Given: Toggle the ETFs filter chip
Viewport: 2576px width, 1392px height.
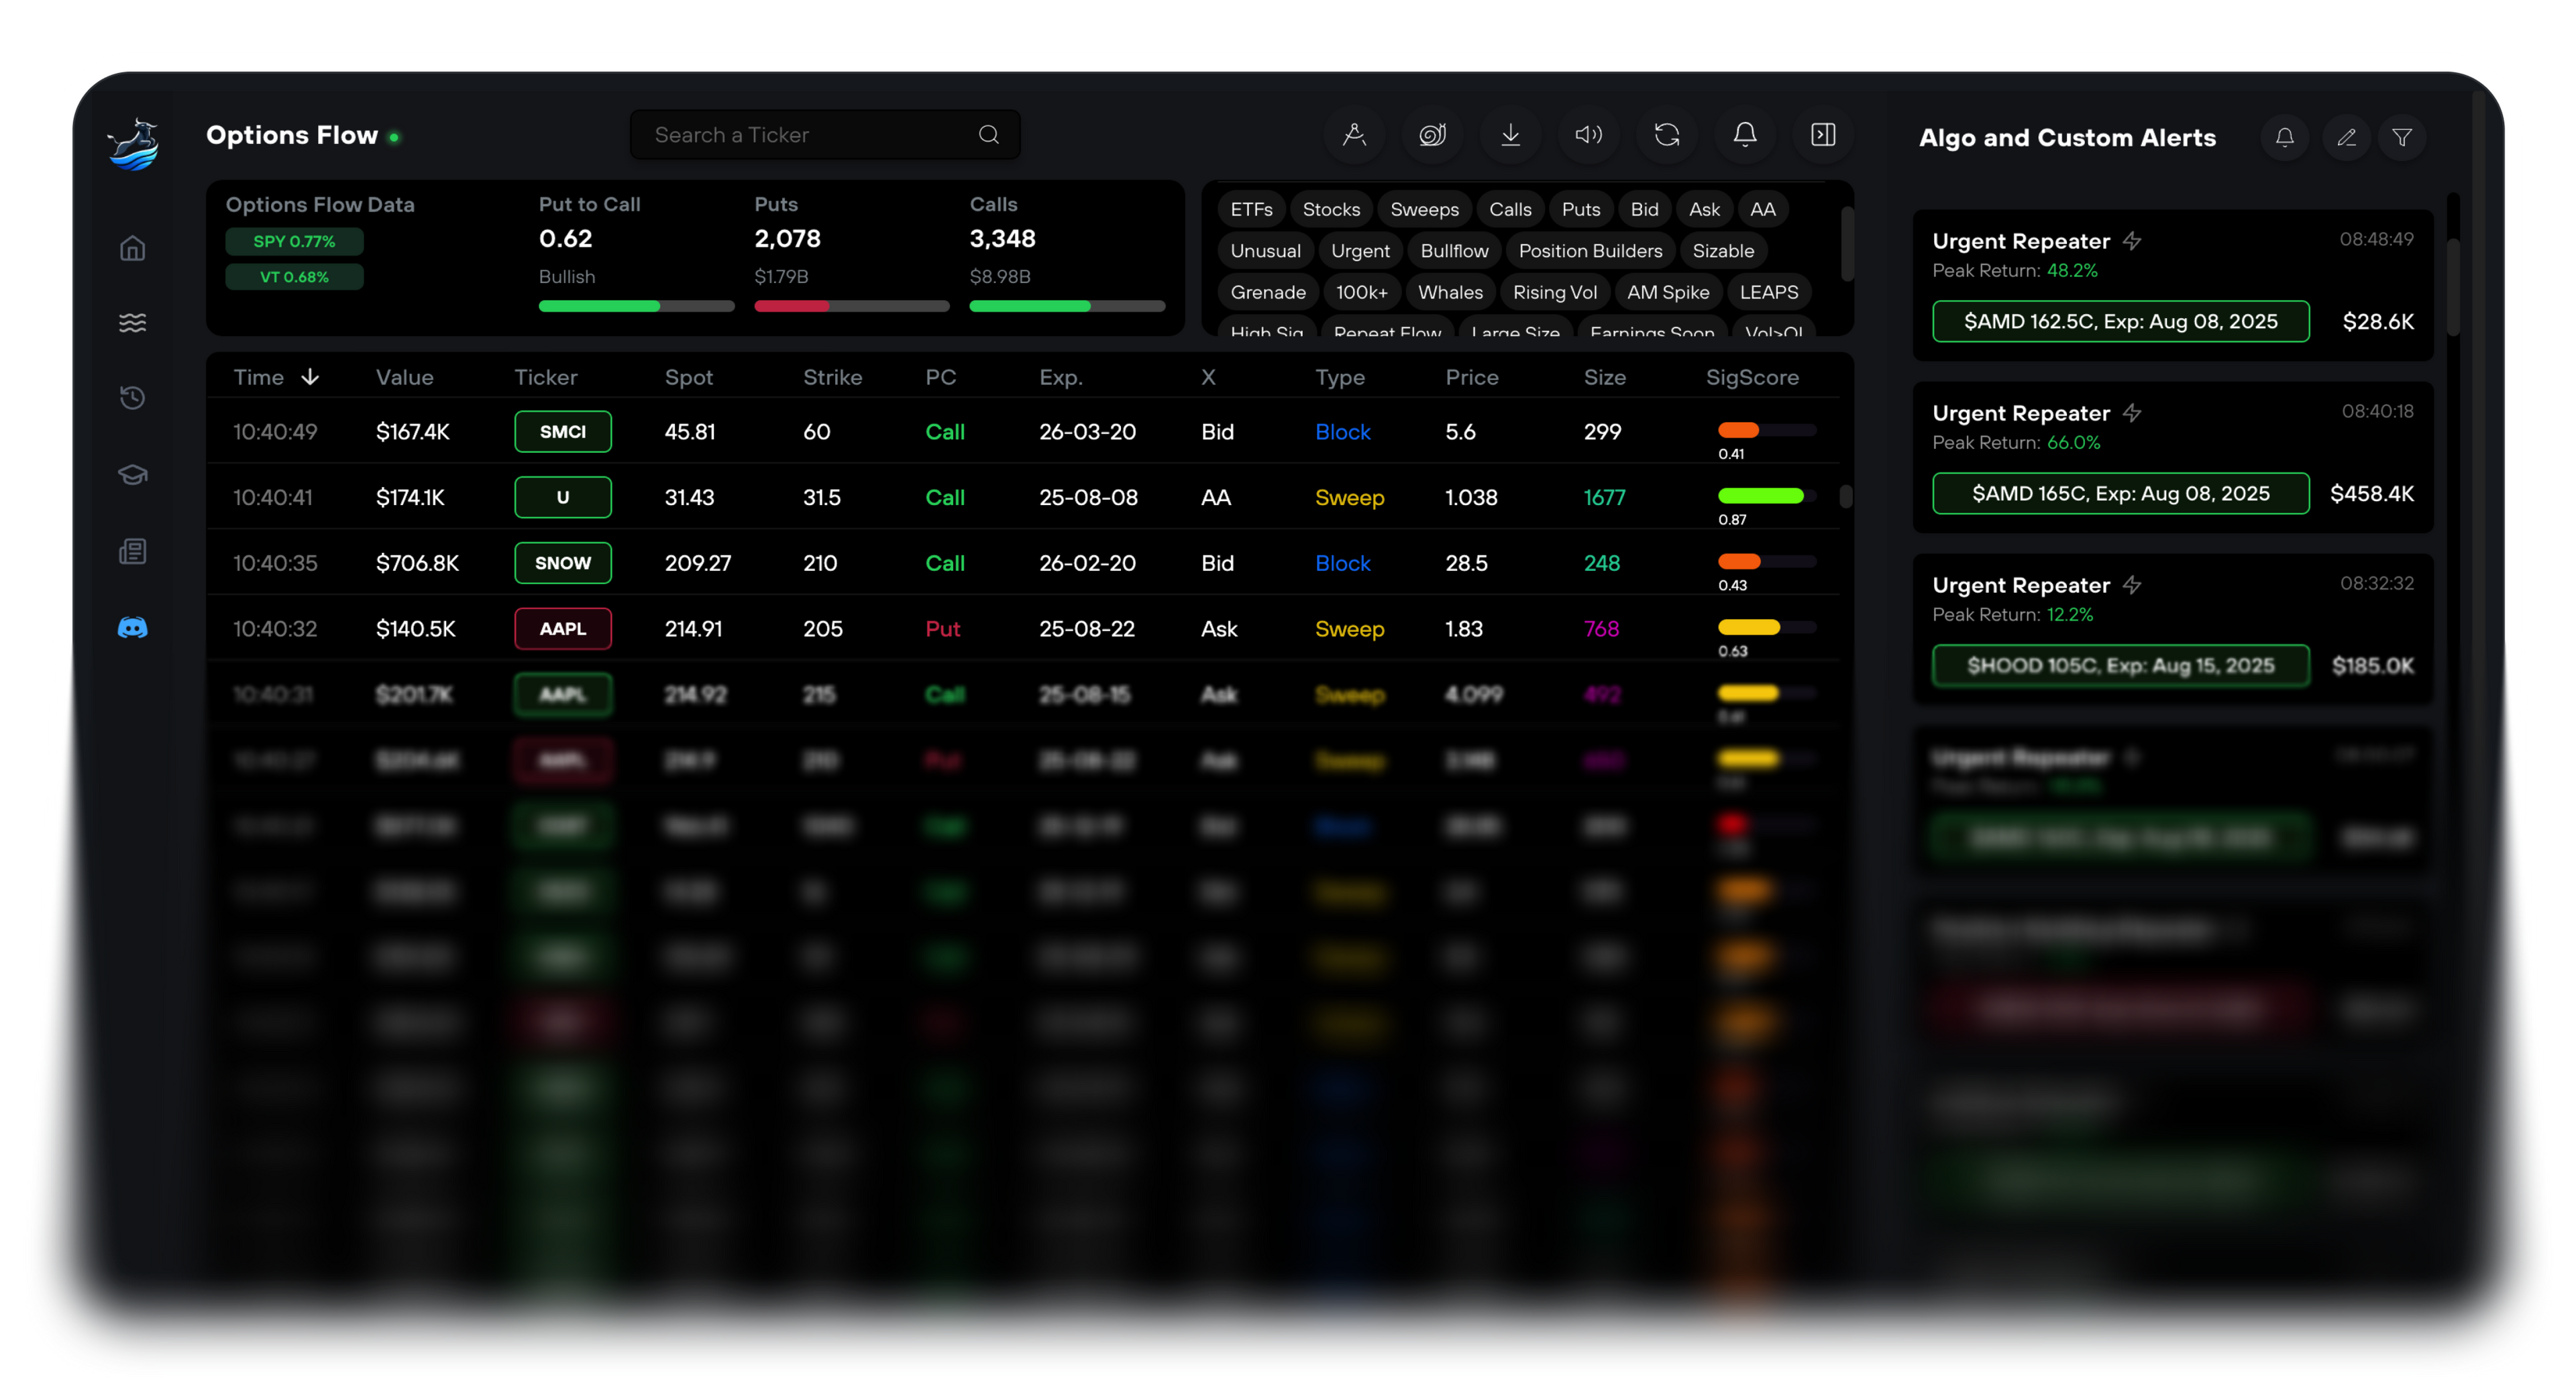Looking at the screenshot, I should pos(1251,210).
